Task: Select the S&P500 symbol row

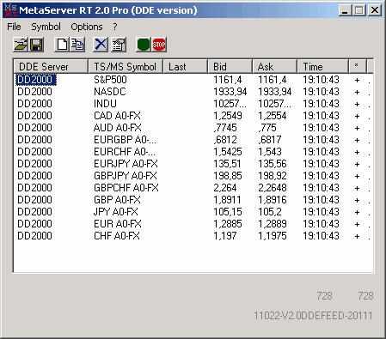Action: point(193,80)
